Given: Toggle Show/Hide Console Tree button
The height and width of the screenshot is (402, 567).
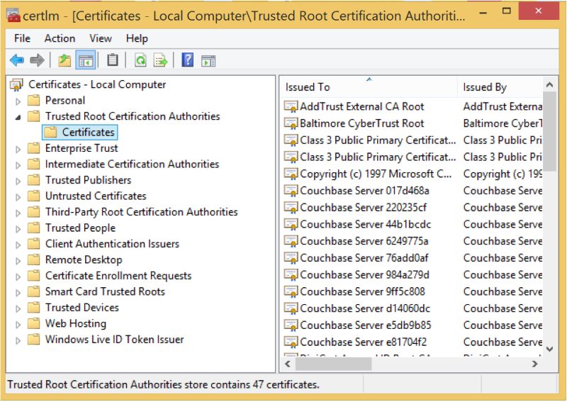Looking at the screenshot, I should [86, 61].
